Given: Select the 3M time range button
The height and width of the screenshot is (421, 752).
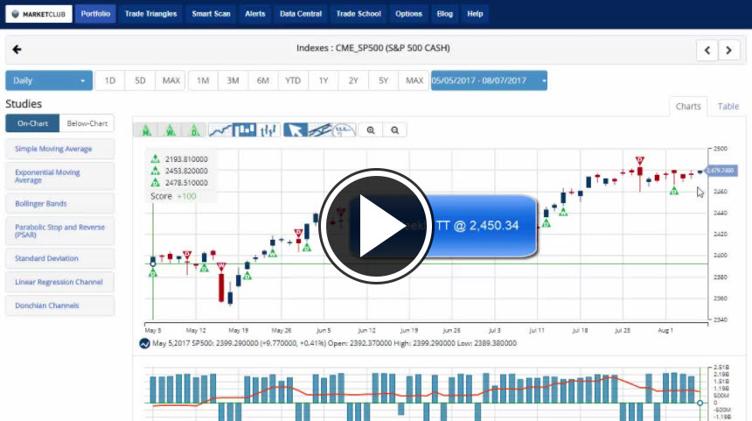Looking at the screenshot, I should point(233,81).
